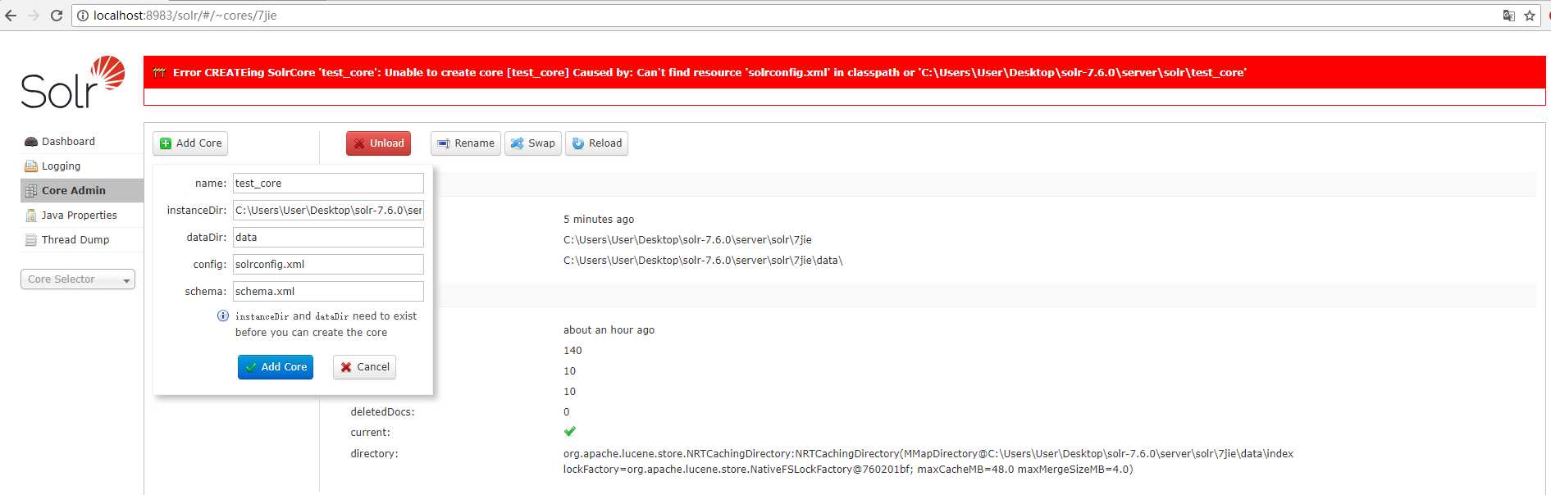Viewport: 1551px width, 495px height.
Task: Reload the browser page
Action: 57,16
